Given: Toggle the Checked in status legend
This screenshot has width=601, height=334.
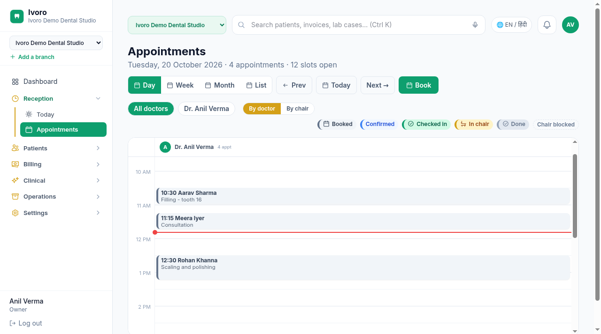Looking at the screenshot, I should pyautogui.click(x=426, y=124).
